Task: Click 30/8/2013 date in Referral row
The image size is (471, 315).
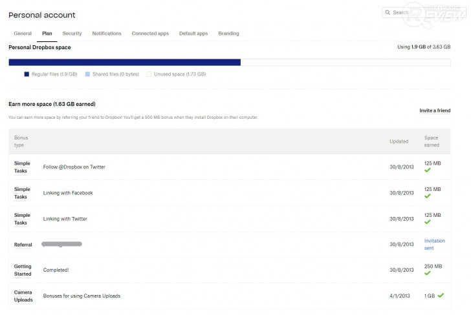Action: [402, 245]
